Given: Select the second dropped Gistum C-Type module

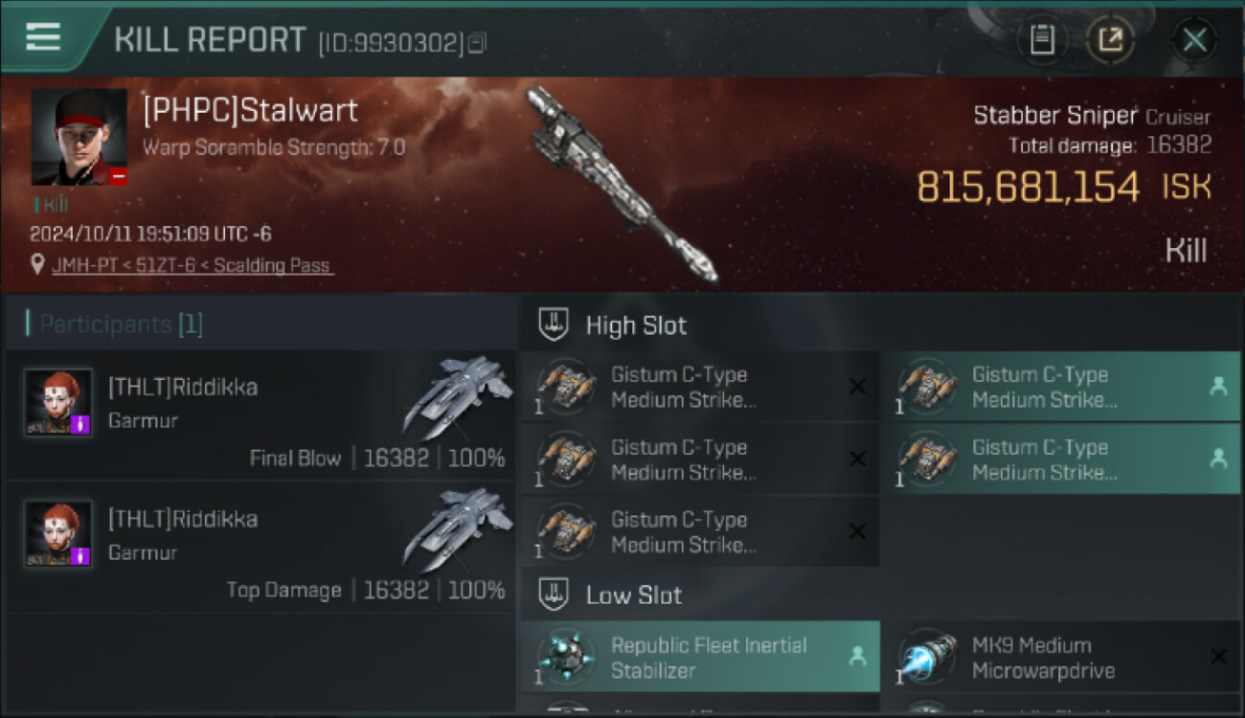Looking at the screenshot, I should pos(1062,459).
